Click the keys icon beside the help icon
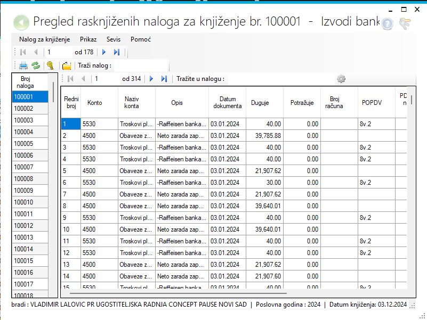The width and height of the screenshot is (427, 320). coord(405,23)
